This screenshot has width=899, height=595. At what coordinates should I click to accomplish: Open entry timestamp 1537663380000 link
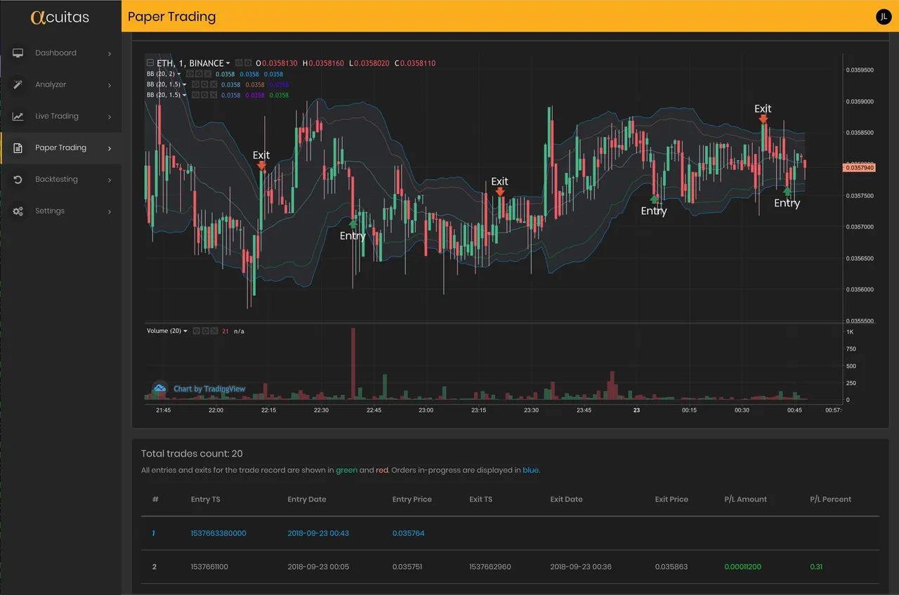218,533
